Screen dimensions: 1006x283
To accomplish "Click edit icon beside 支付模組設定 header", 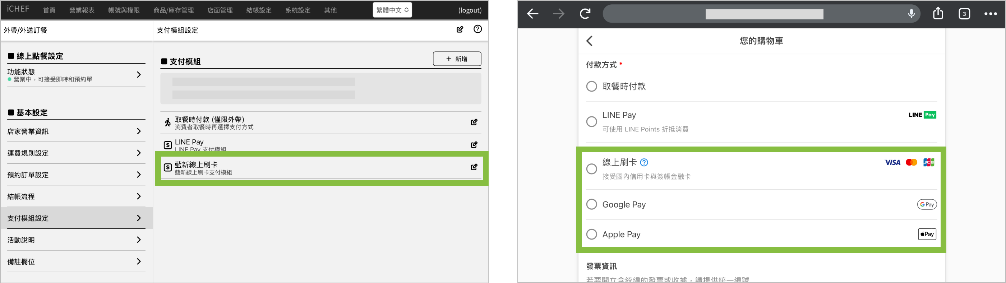I will (460, 29).
